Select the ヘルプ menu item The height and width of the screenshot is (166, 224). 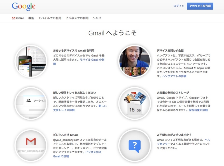click(x=97, y=18)
